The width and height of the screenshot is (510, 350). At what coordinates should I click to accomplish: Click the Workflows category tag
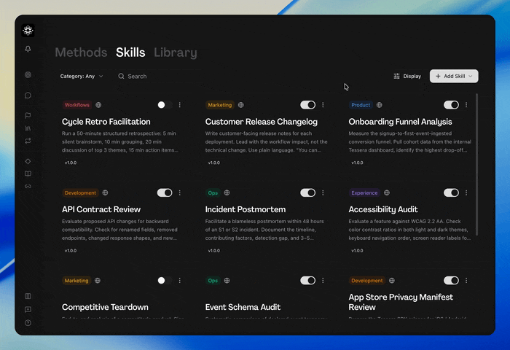(76, 105)
